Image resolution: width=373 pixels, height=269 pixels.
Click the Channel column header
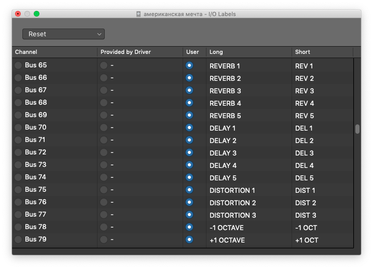click(26, 52)
